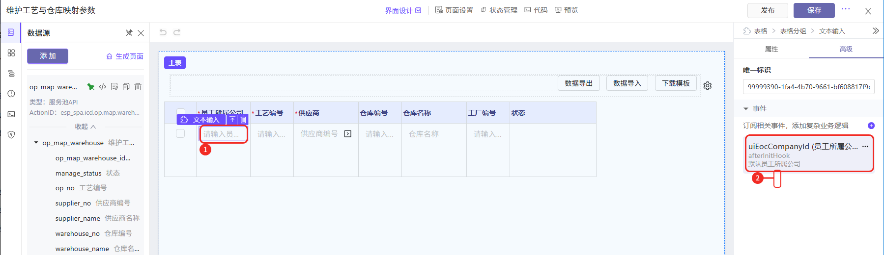Open more options on uiEocCompanyId event
The height and width of the screenshot is (255, 884).
point(865,147)
